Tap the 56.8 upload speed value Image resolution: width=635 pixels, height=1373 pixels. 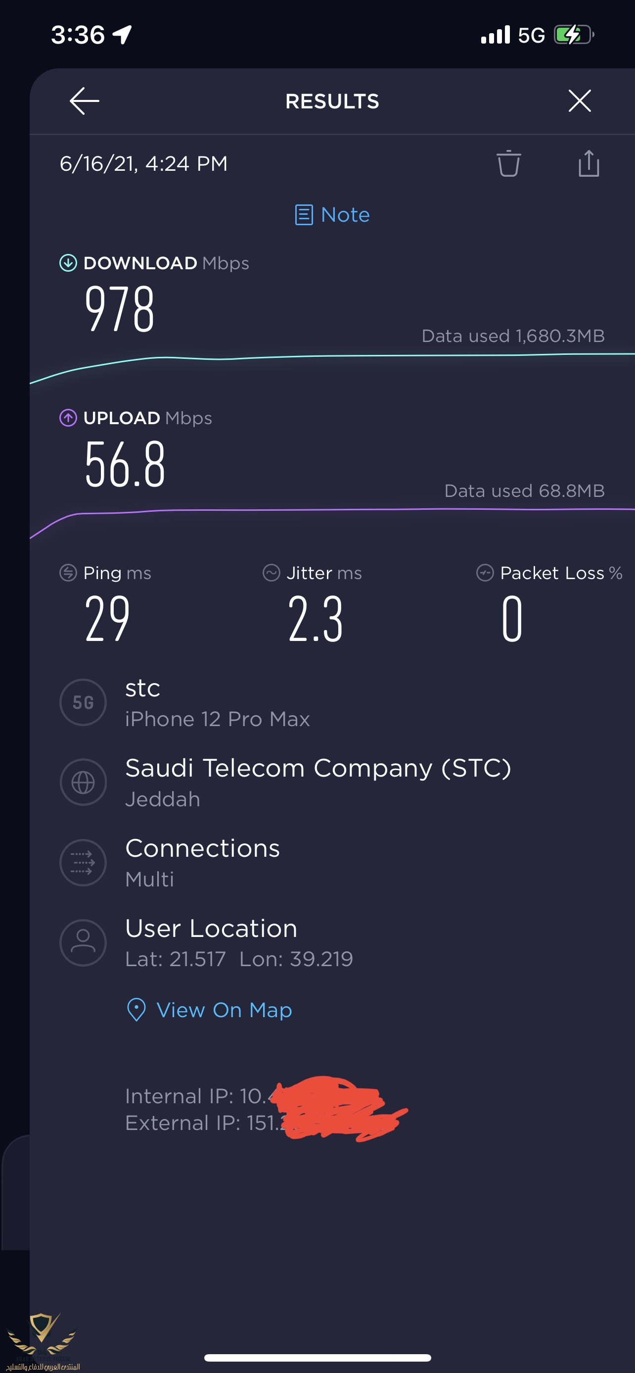(125, 464)
